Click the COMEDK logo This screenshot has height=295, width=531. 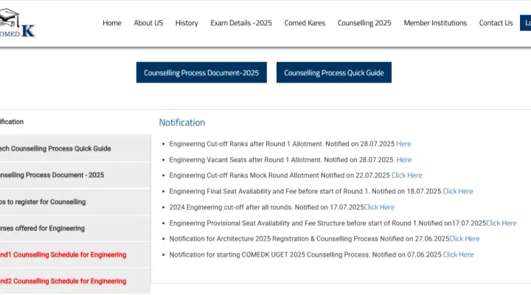(17, 23)
